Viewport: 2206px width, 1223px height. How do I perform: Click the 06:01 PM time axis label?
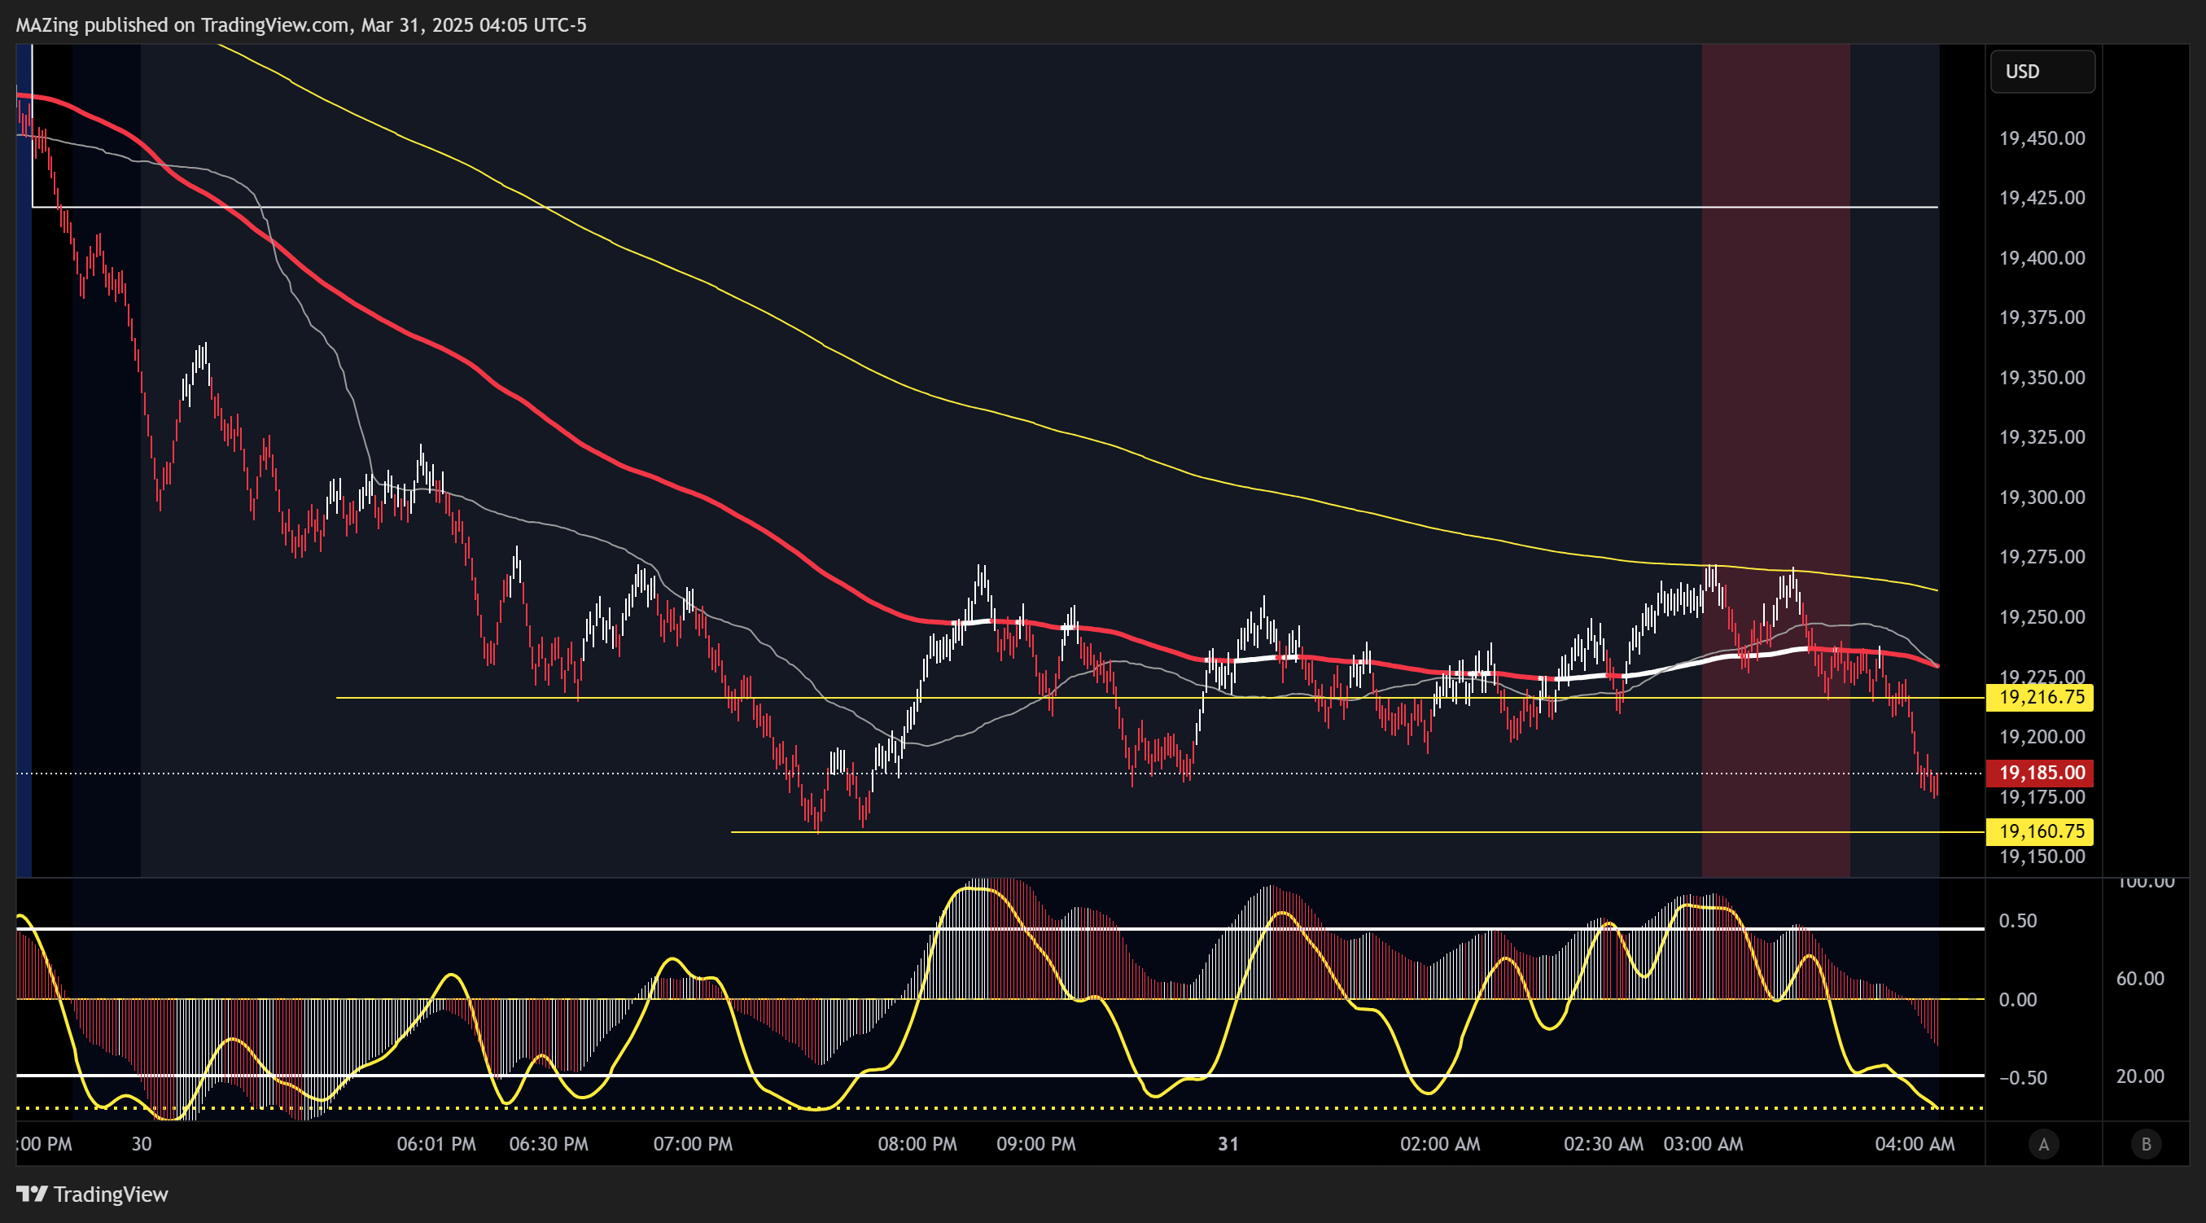click(x=436, y=1144)
